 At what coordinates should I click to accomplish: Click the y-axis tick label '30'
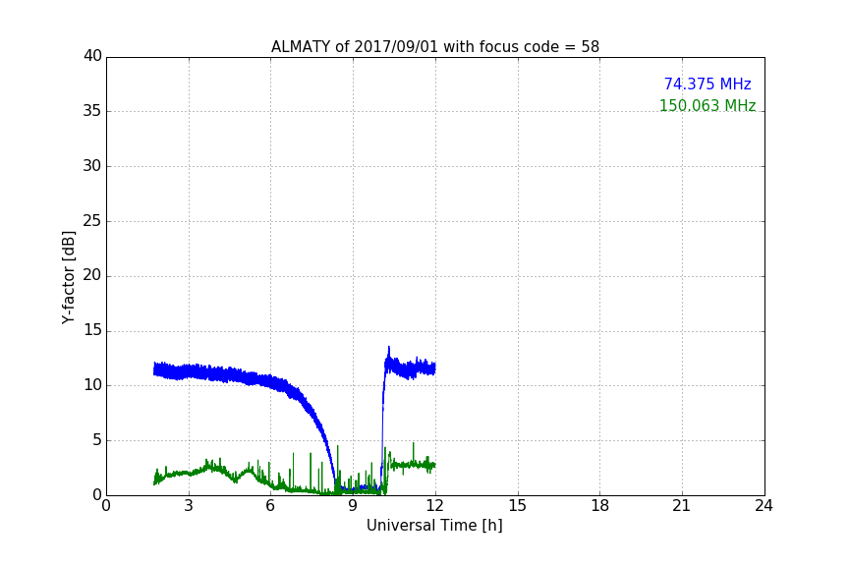click(x=92, y=166)
